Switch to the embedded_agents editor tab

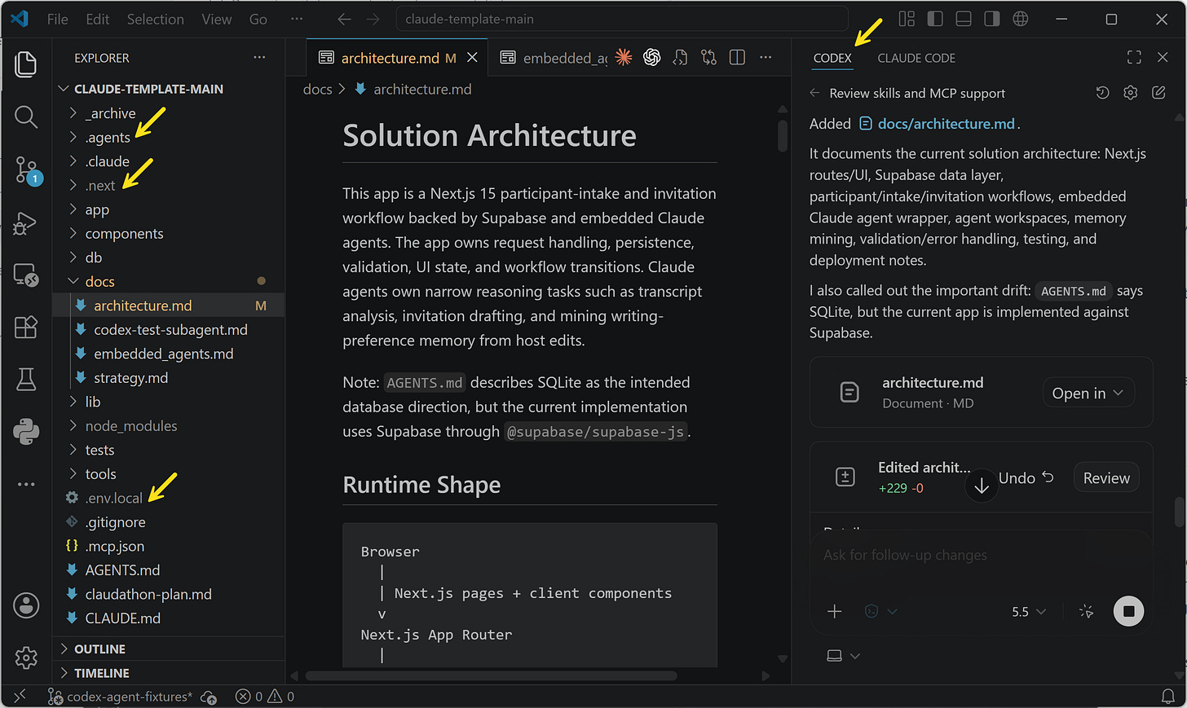(554, 57)
